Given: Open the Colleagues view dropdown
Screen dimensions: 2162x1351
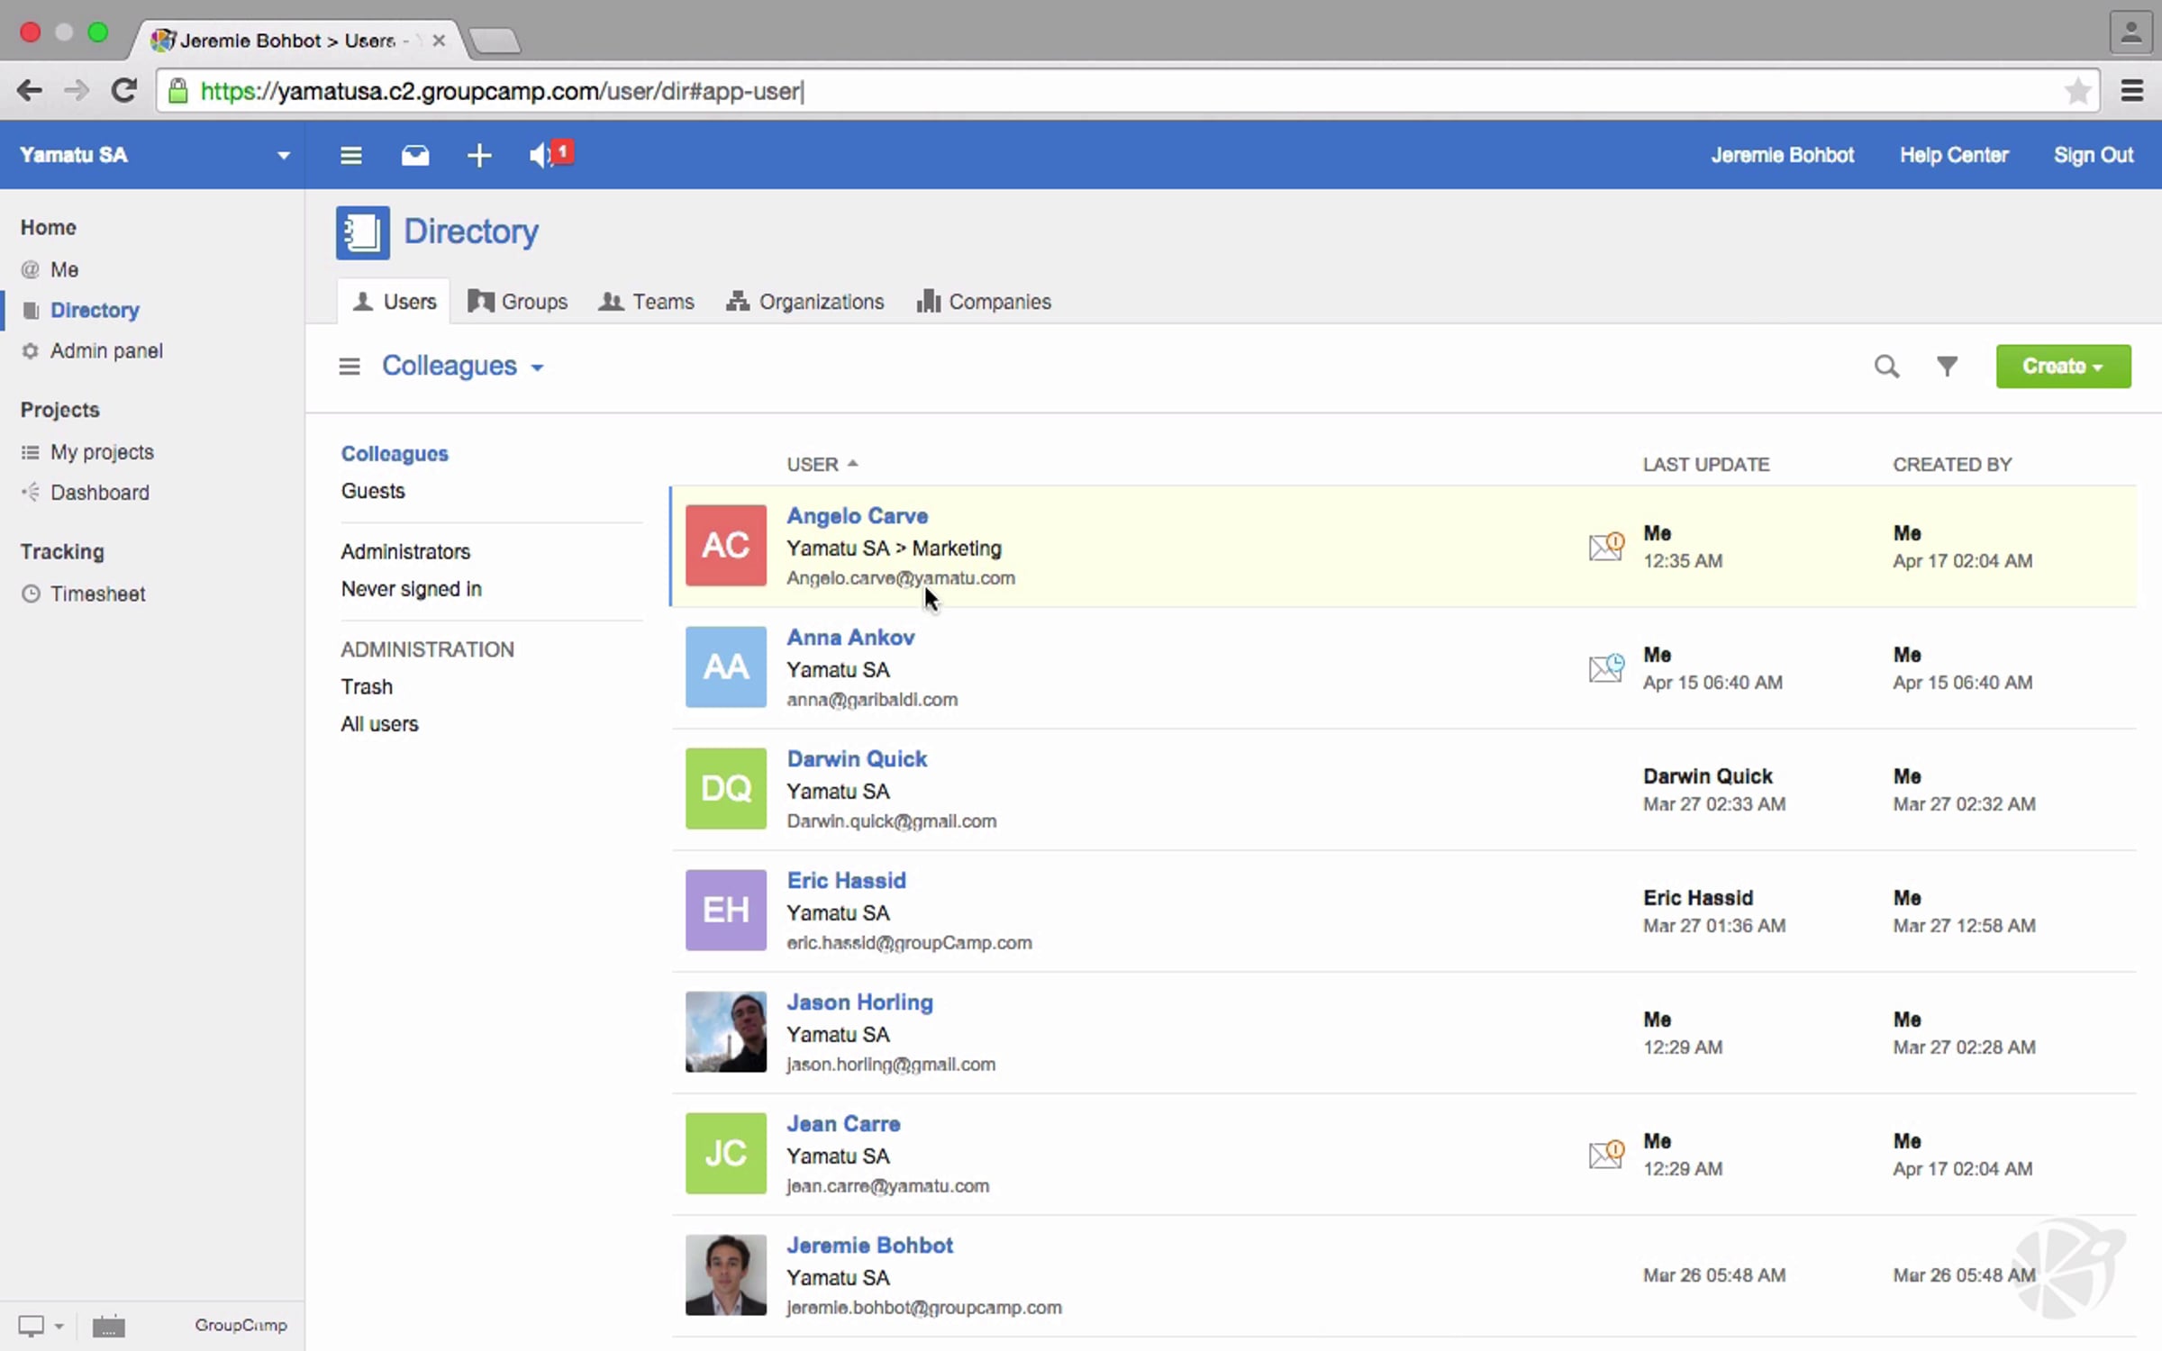Looking at the screenshot, I should (462, 367).
